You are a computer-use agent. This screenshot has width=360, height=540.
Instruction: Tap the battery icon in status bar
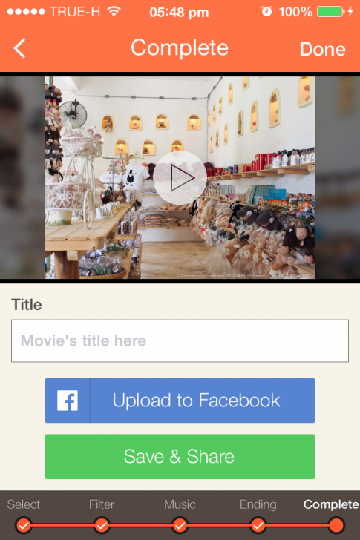click(331, 12)
